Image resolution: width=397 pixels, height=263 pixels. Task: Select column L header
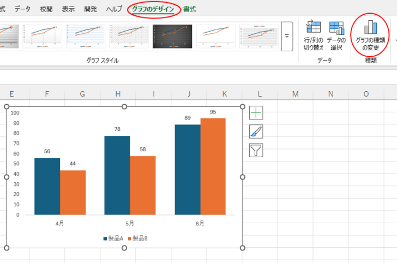[x=260, y=94]
